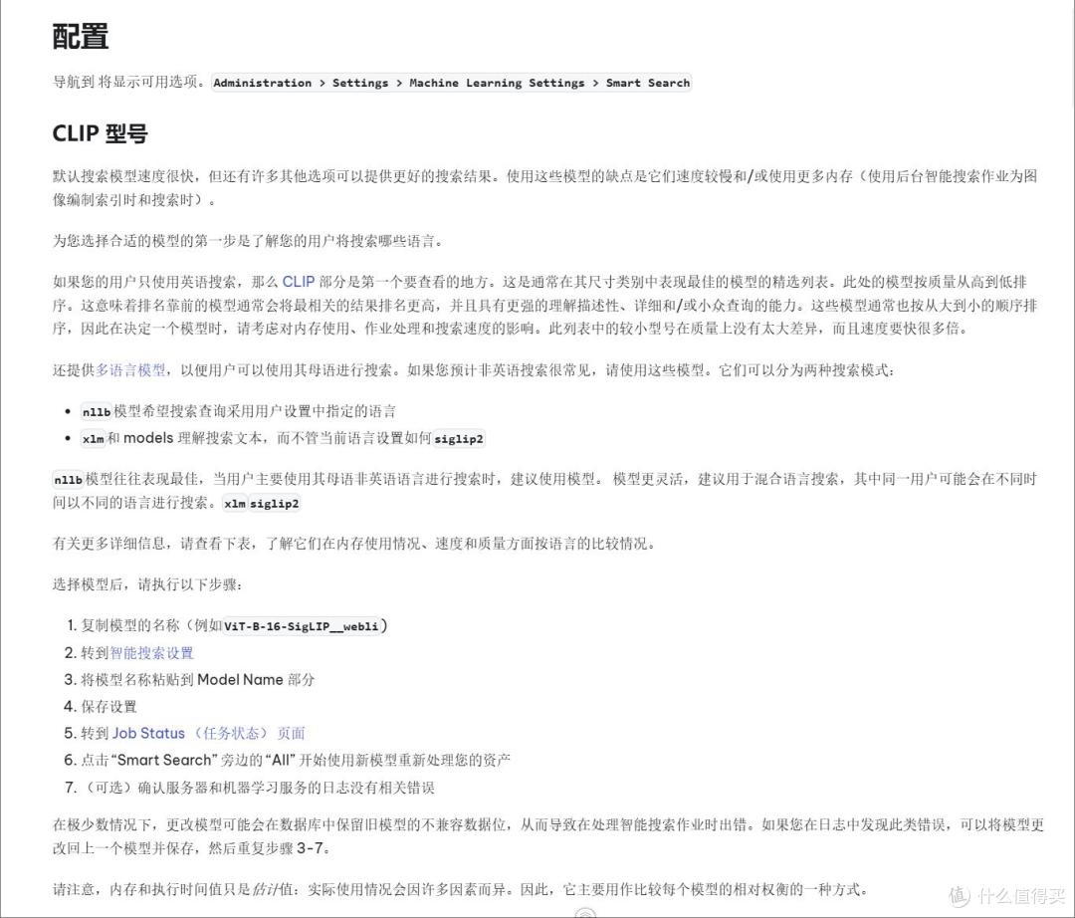
Task: Click the paragraph mentioning 步骤 3-7
Action: tap(547, 835)
